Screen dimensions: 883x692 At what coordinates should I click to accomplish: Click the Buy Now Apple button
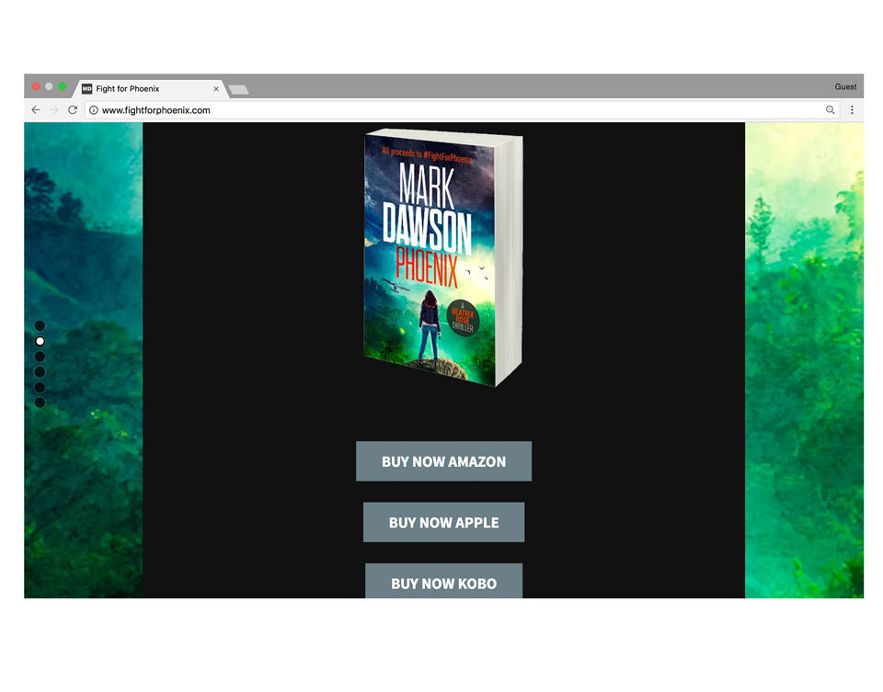443,523
